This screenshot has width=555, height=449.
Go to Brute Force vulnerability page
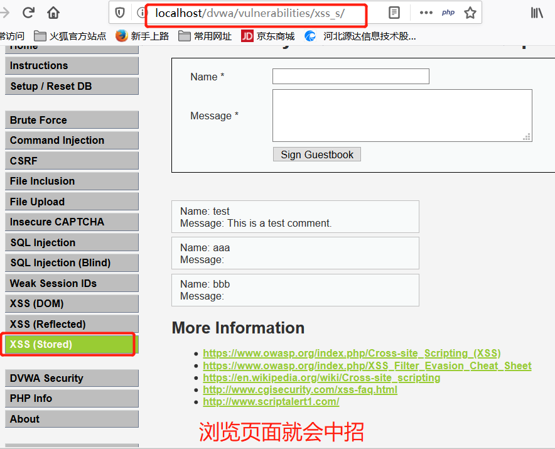[x=72, y=120]
